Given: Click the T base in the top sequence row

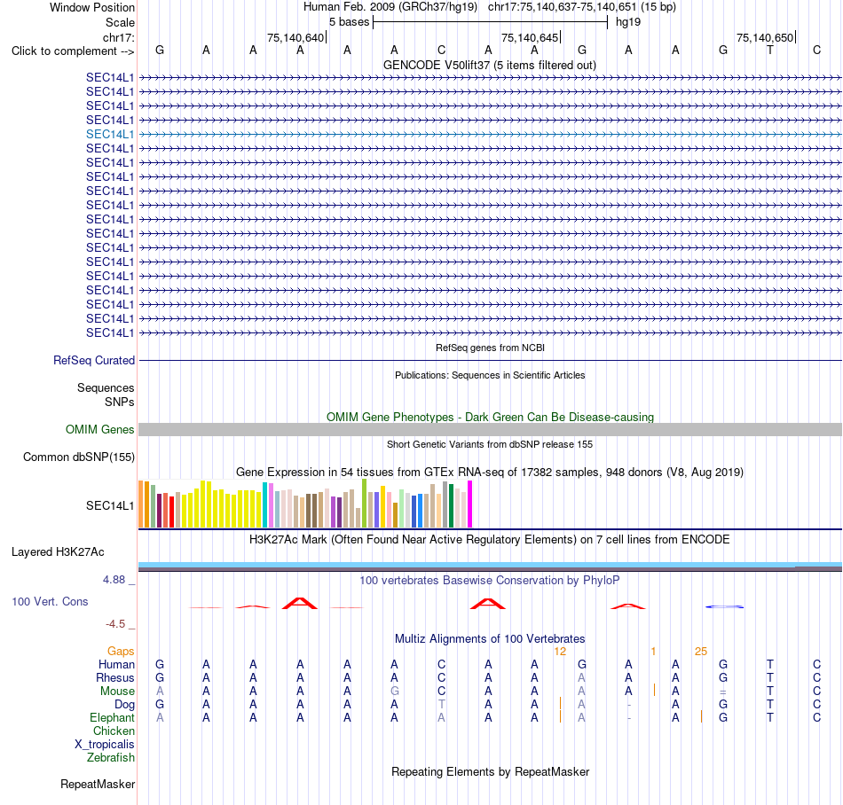Looking at the screenshot, I should tap(770, 51).
